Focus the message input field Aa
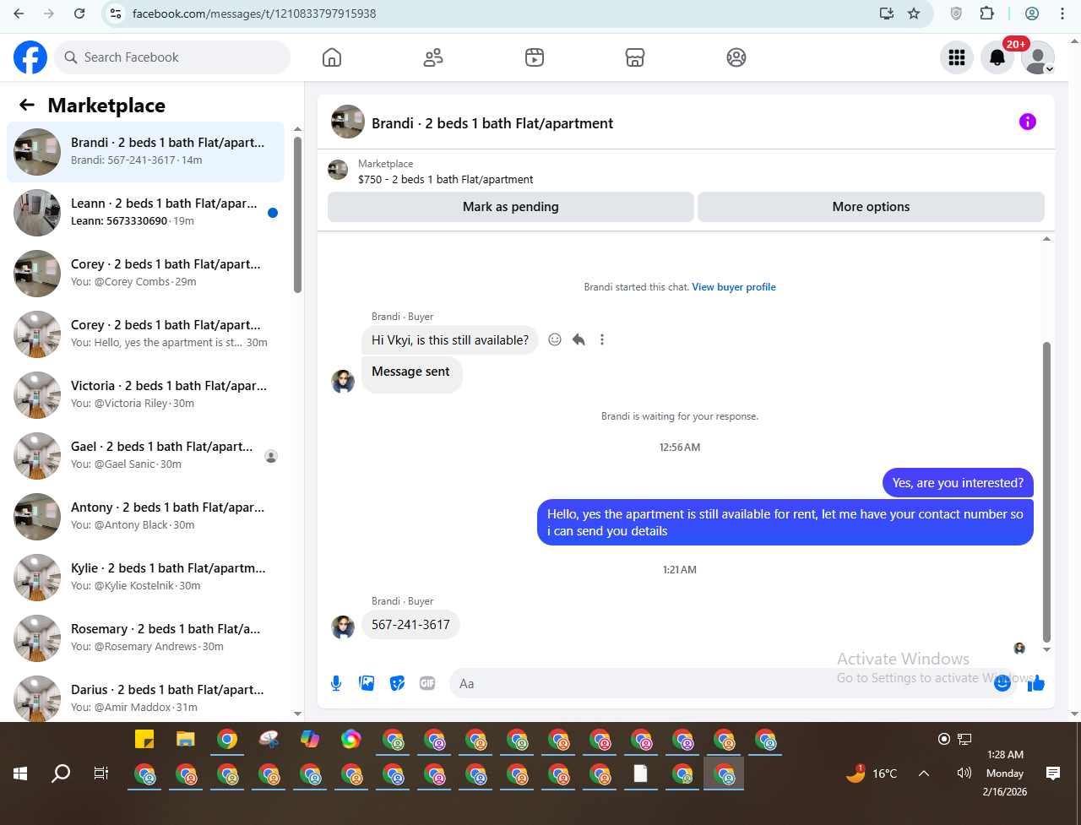The image size is (1081, 825). (x=722, y=683)
